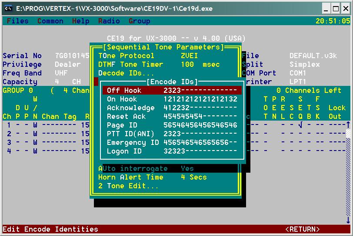Click the DTMF Tone Timer 100 msec value

(x=200, y=65)
